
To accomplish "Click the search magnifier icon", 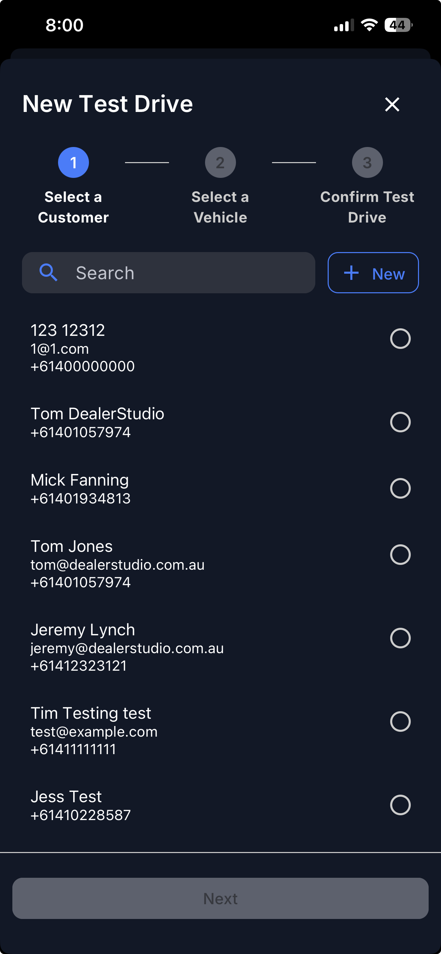I will [48, 273].
